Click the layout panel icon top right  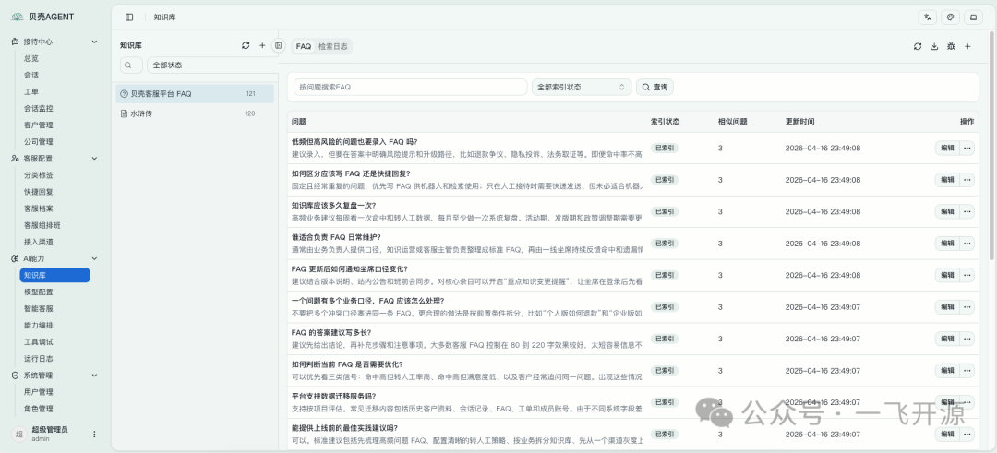click(x=974, y=18)
